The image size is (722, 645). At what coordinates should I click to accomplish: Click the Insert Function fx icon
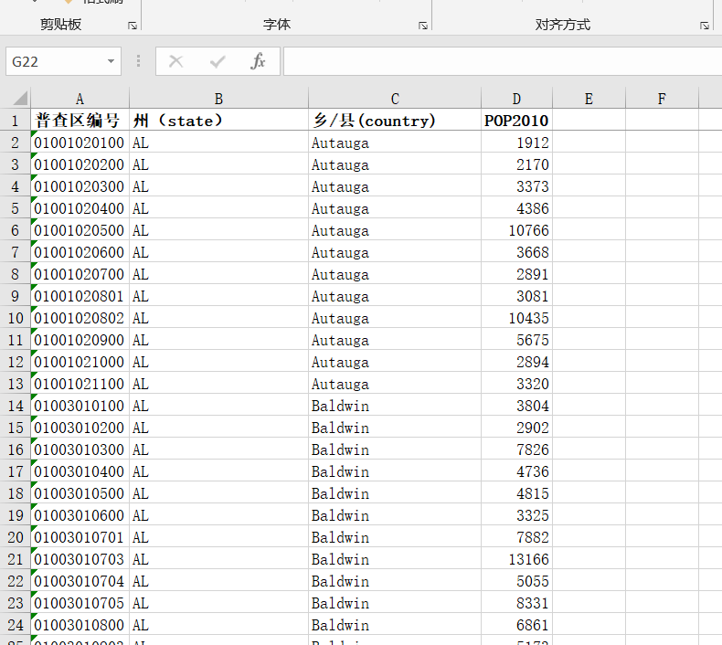point(258,61)
